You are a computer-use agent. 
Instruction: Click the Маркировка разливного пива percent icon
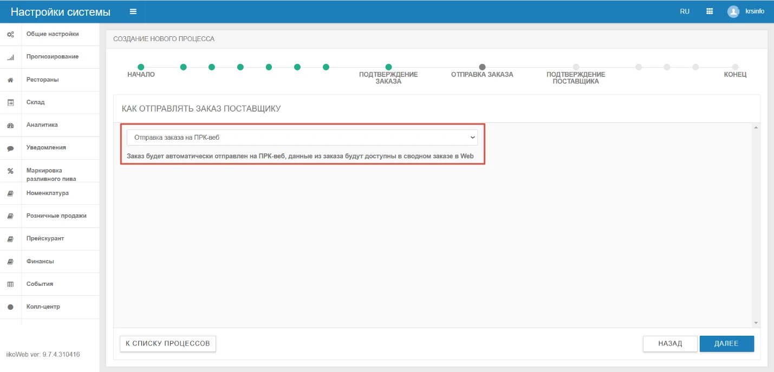coord(10,171)
